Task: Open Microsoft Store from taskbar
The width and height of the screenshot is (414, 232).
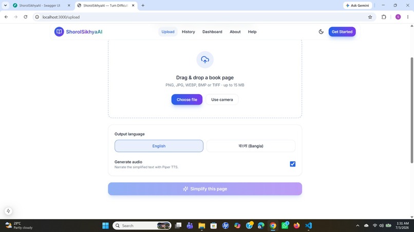Action: pyautogui.click(x=214, y=226)
